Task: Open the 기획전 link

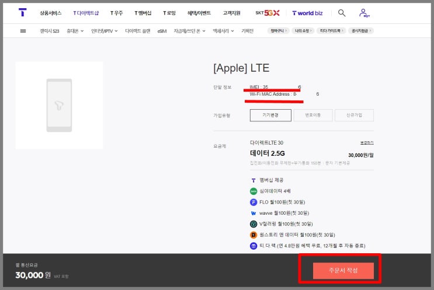Action: coord(247,31)
